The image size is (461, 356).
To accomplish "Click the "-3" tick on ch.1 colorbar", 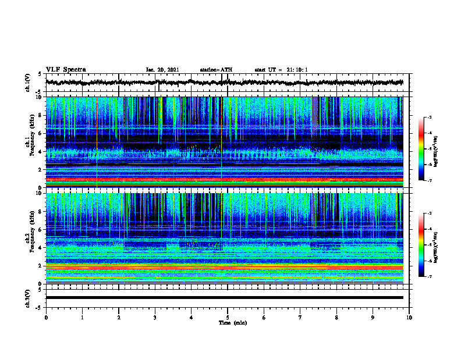I will pos(430,117).
